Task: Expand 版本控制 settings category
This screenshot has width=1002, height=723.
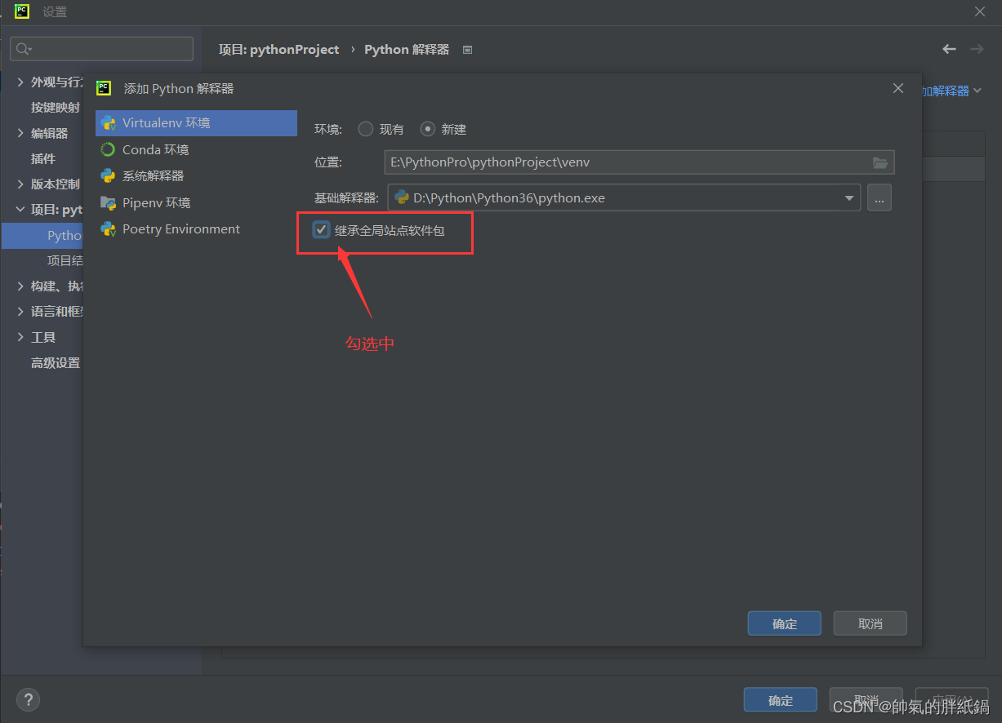Action: [x=20, y=184]
